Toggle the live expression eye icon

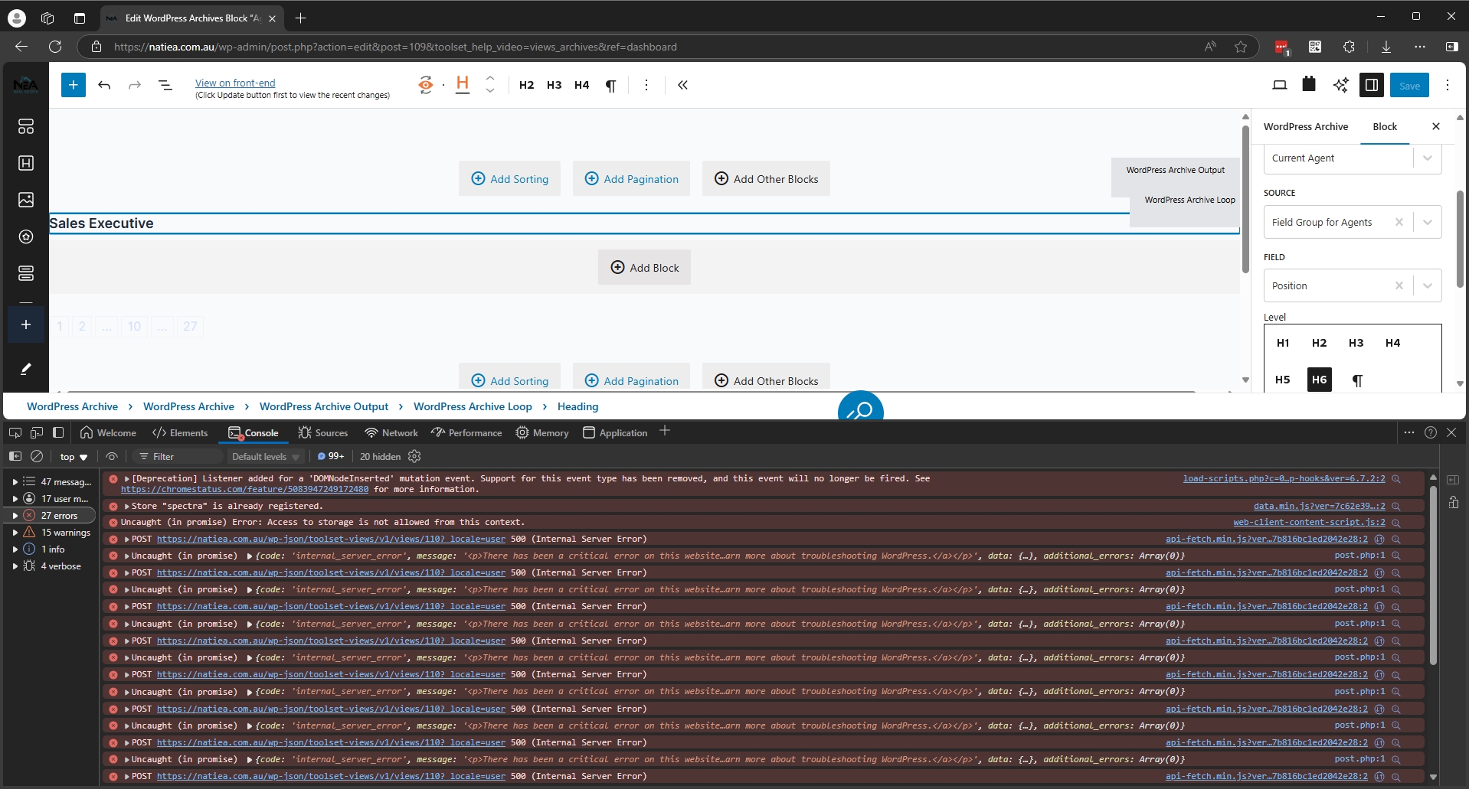click(112, 456)
